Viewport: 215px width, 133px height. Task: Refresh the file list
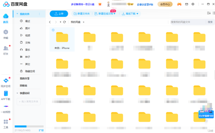tap(64, 22)
